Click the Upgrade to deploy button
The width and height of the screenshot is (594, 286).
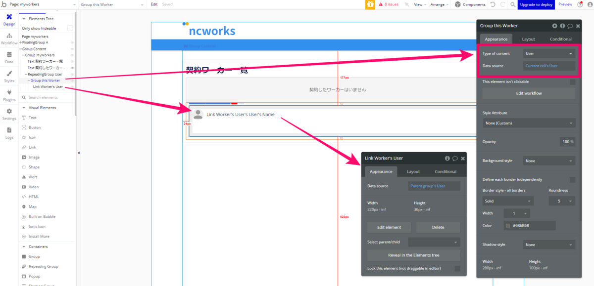(536, 4)
